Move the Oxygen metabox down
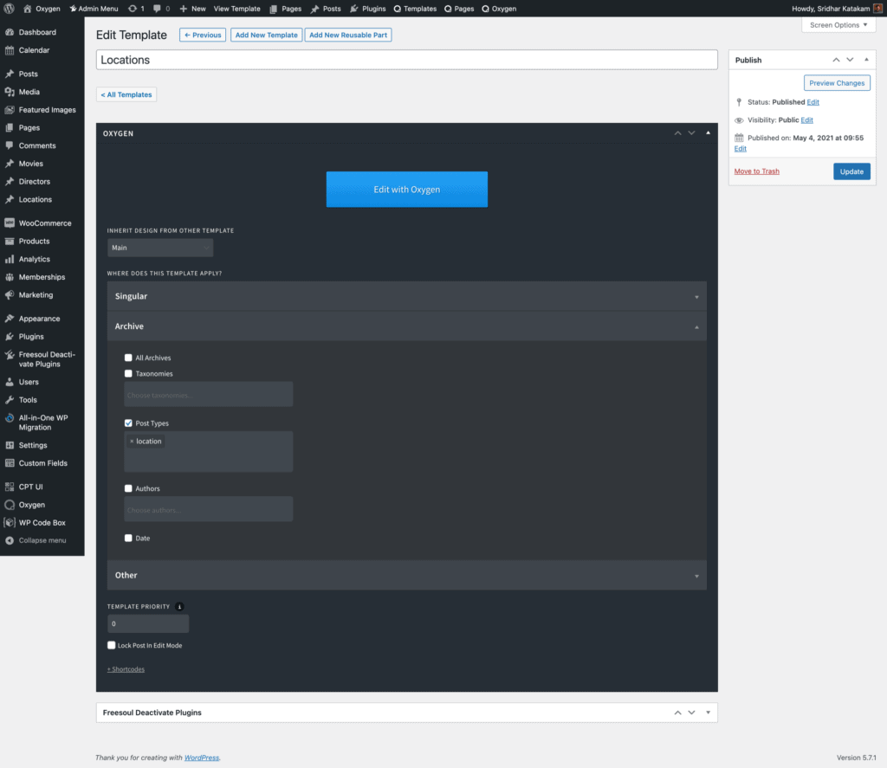 691,132
